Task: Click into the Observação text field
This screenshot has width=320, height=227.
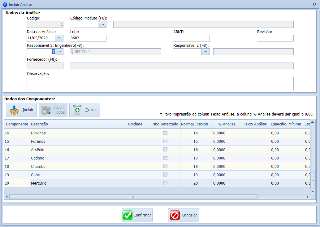Action: click(x=160, y=83)
